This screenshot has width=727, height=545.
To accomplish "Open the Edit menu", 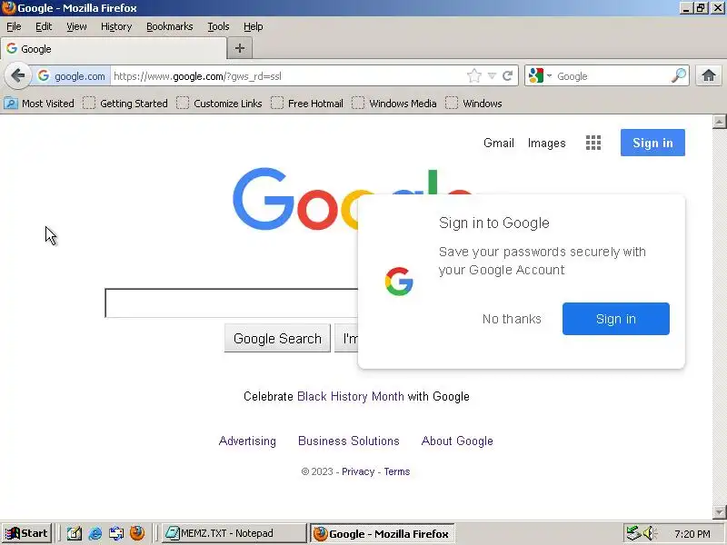I will [x=44, y=27].
